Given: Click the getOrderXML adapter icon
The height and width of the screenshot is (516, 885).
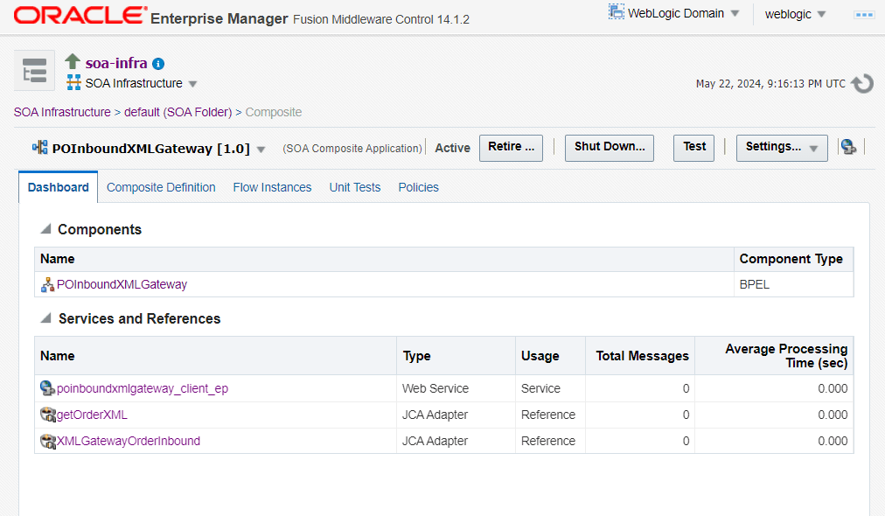Looking at the screenshot, I should (47, 415).
